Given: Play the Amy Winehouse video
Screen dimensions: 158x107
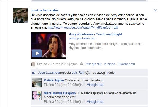Looking at the screenshot, I should pos(37,53).
